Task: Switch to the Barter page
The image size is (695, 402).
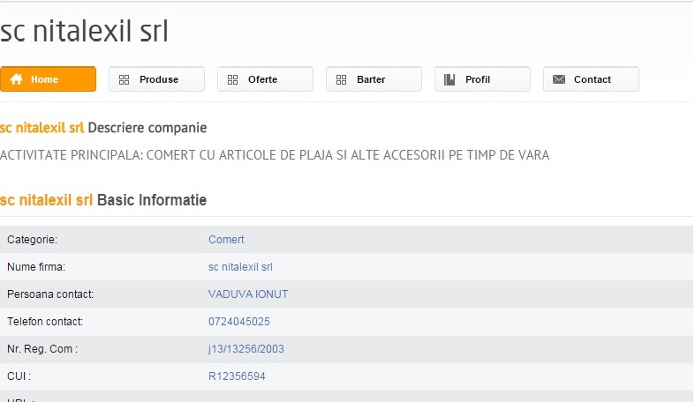Action: [371, 79]
